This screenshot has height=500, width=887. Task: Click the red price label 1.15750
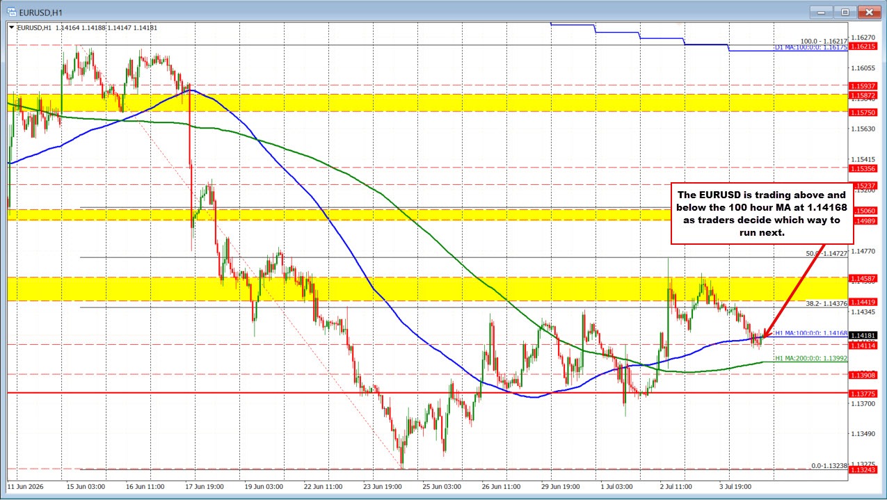click(863, 112)
